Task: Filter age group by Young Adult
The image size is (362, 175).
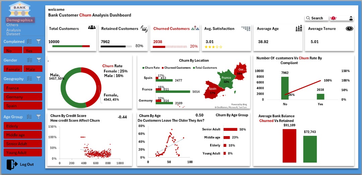Action: tap(23, 153)
